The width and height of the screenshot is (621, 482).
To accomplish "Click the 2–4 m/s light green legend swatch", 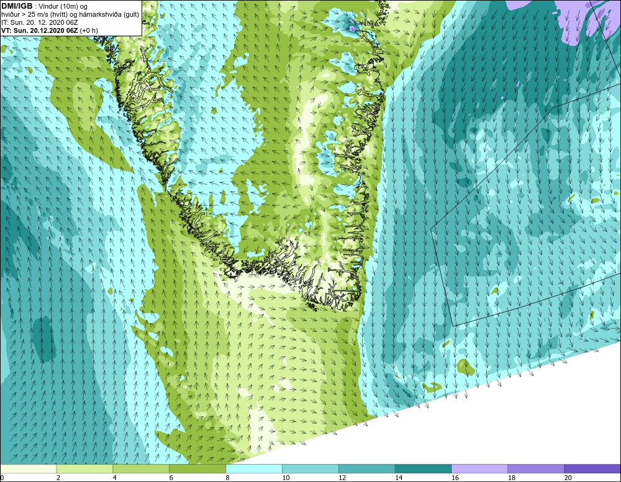I will coord(84,469).
